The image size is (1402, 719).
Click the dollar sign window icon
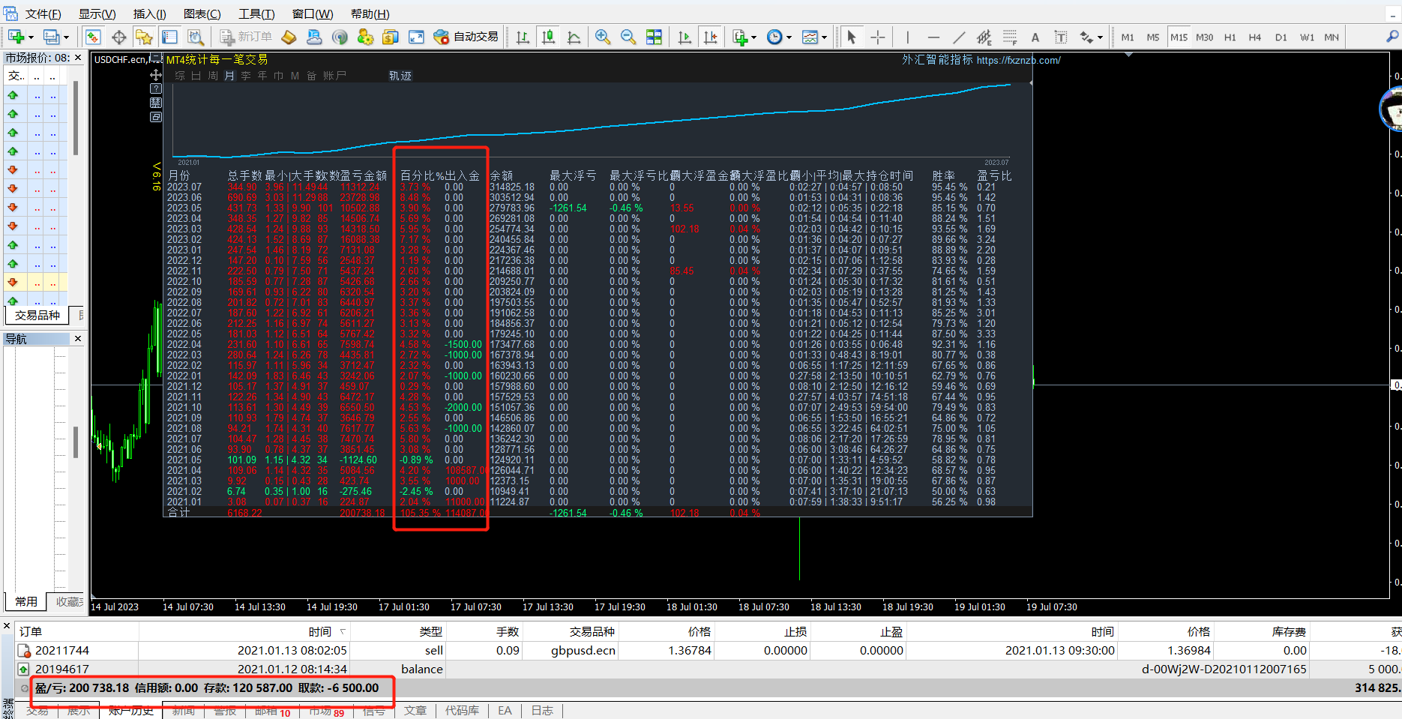390,37
